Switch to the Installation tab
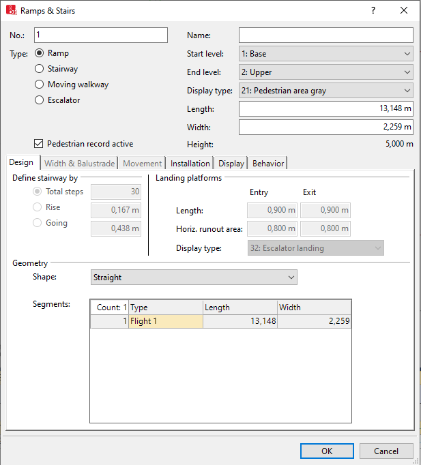This screenshot has height=465, width=421. pyautogui.click(x=190, y=164)
